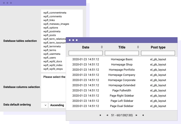Click el_pb_layout in the Page Fullwidth row

click(158, 90)
